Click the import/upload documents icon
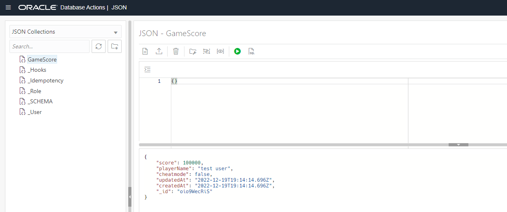Screen dimensions: 507x212 pyautogui.click(x=159, y=51)
